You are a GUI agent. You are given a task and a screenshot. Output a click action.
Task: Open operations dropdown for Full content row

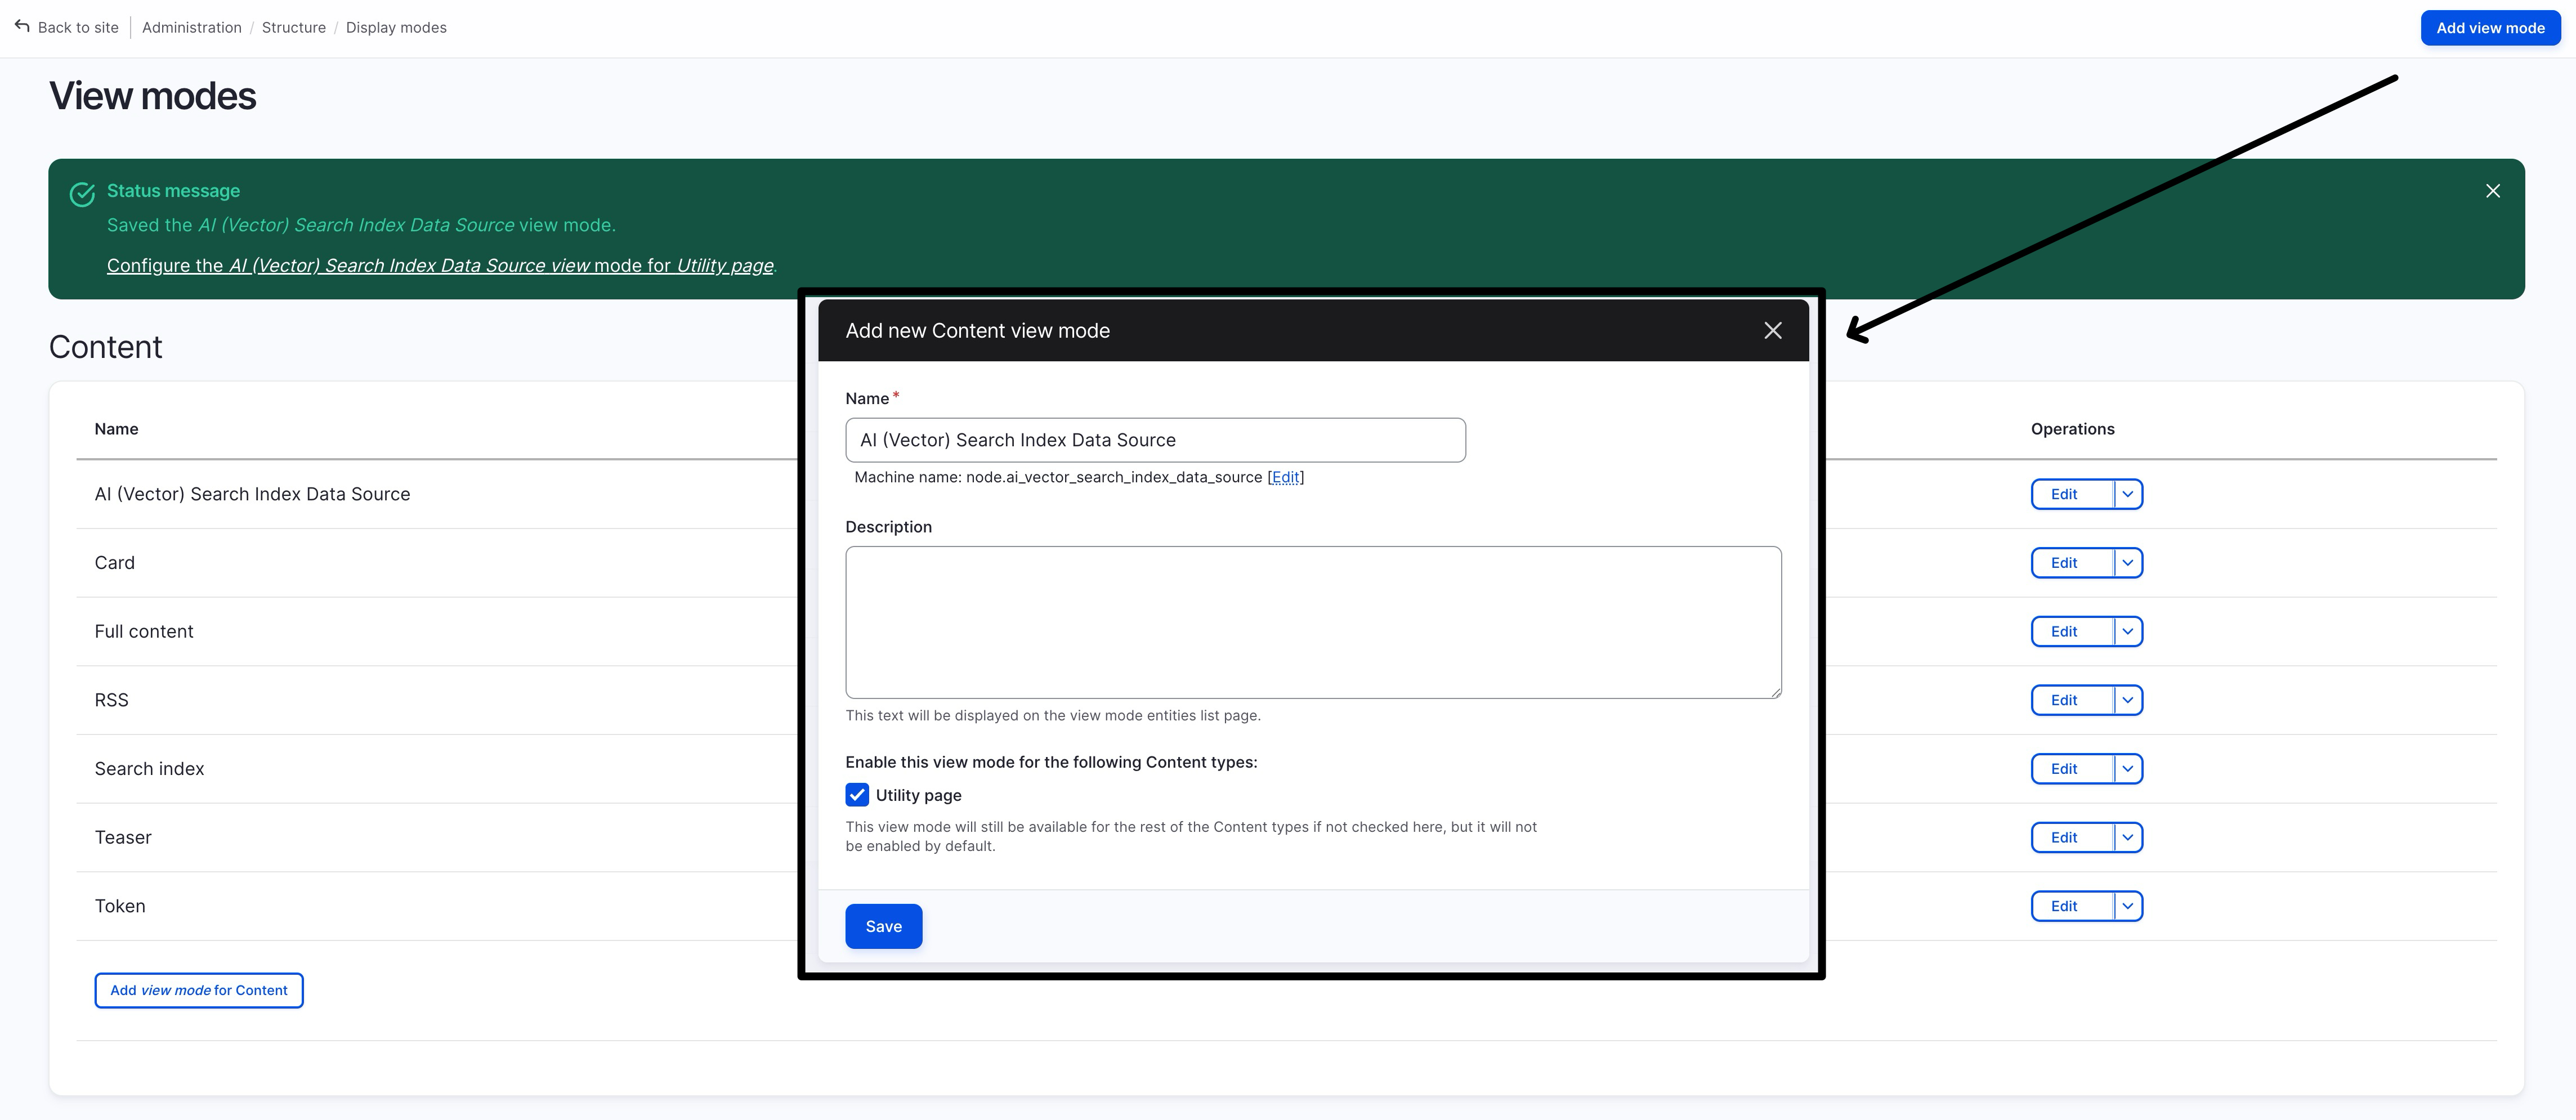(x=2128, y=632)
